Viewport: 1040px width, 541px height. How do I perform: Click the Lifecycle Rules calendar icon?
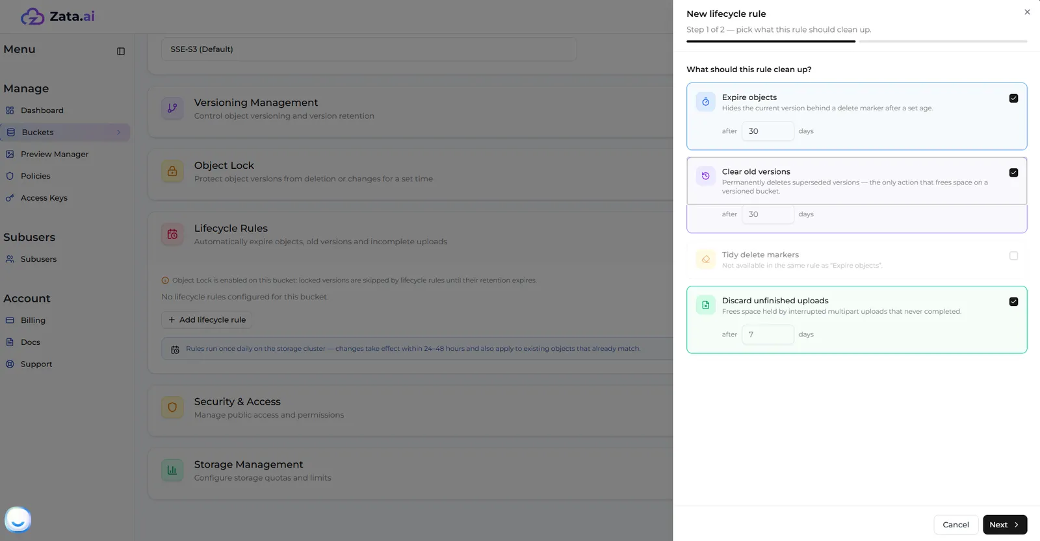point(172,234)
